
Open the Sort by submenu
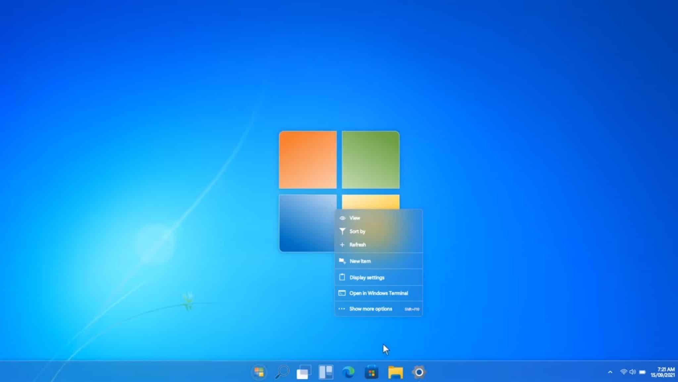pyautogui.click(x=358, y=231)
